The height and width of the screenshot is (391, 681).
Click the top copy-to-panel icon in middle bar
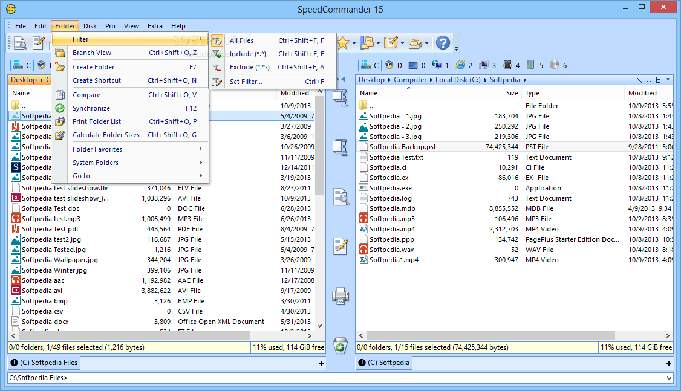340,98
